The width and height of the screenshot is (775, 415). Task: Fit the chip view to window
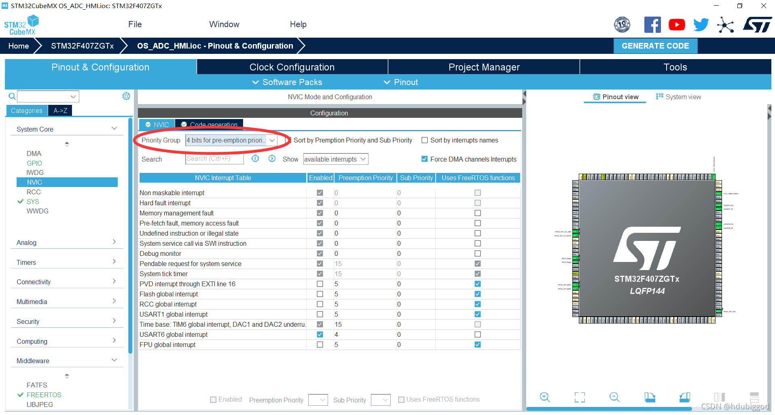(x=580, y=397)
